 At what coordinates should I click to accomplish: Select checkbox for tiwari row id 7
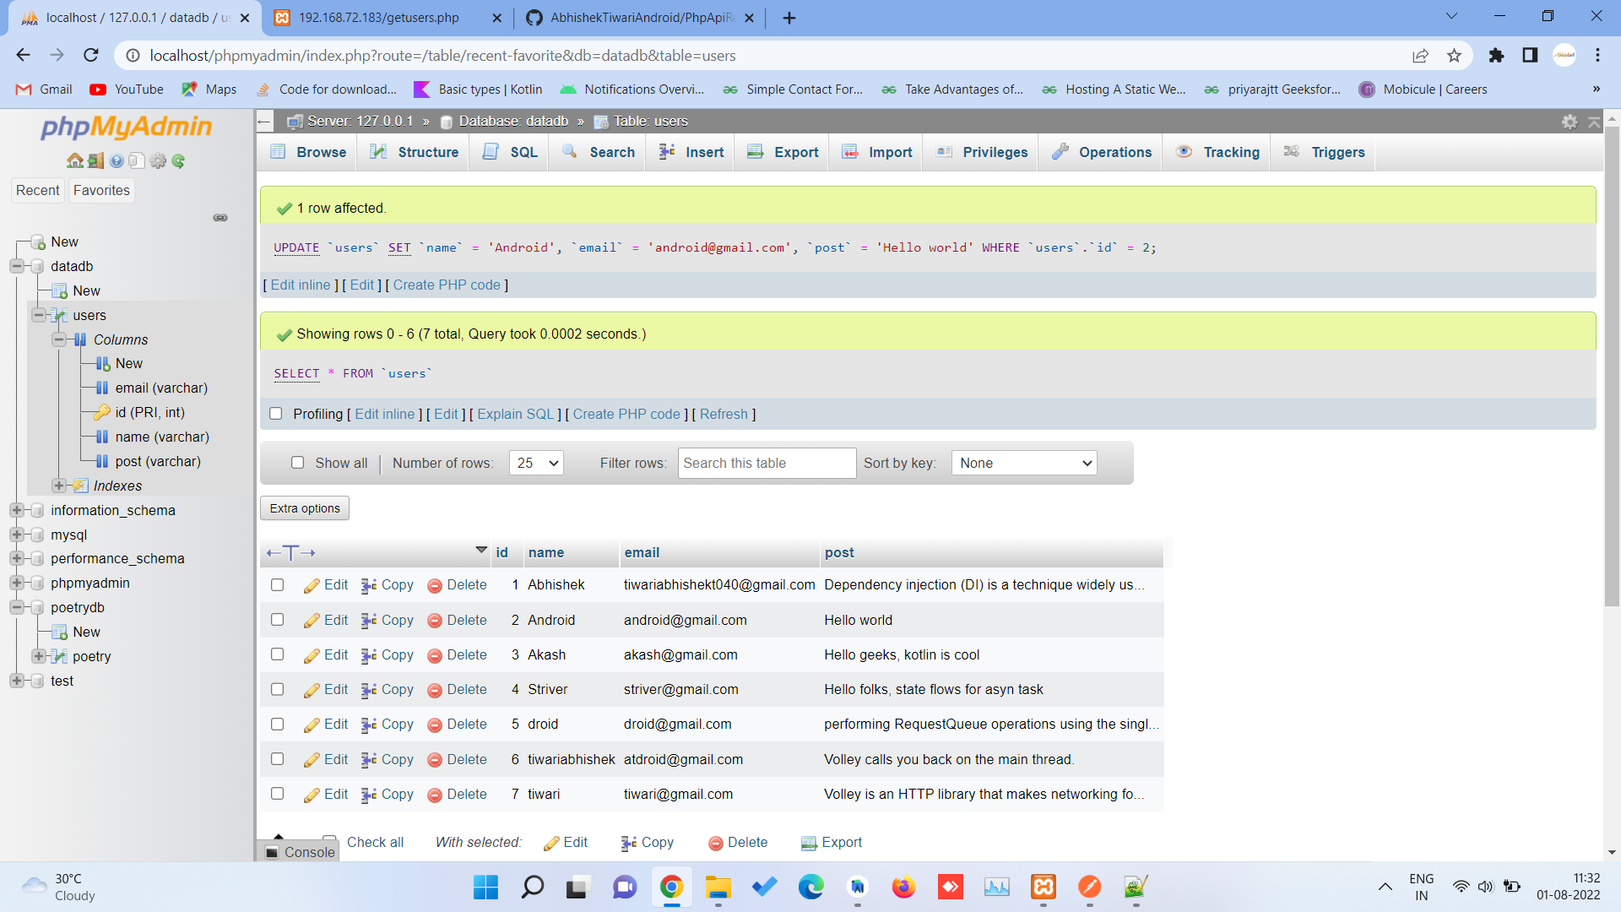(x=277, y=793)
